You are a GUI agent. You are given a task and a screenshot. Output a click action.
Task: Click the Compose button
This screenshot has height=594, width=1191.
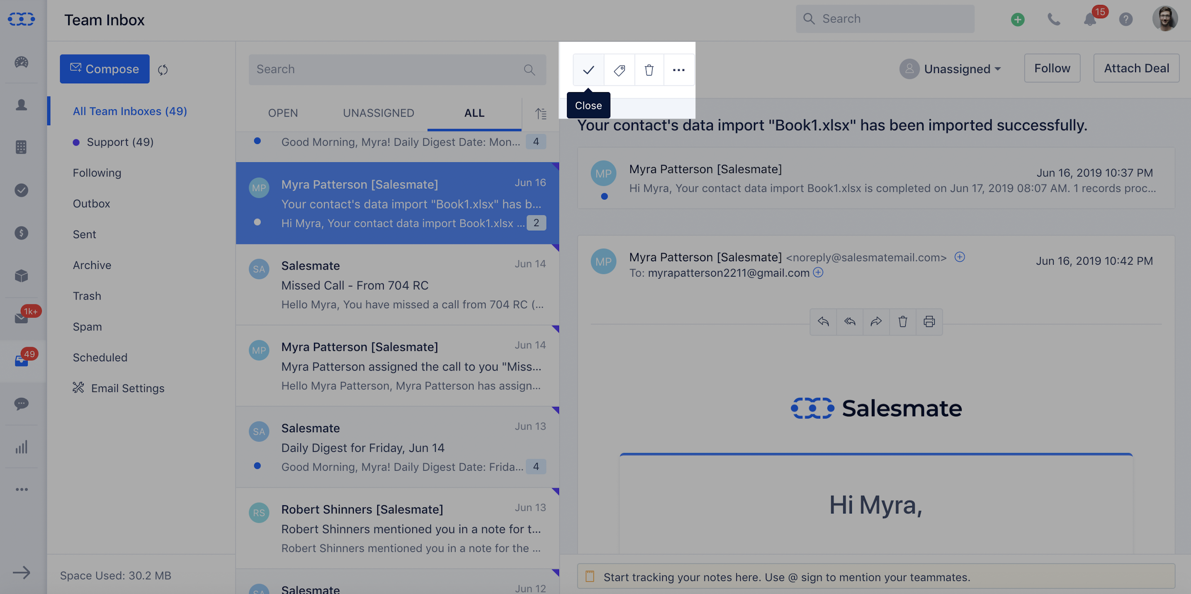tap(105, 69)
